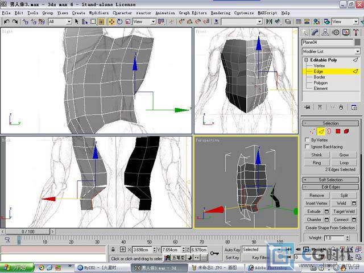The image size is (364, 273).
Task: Open the Motion command panel tab
Action: click(336, 32)
